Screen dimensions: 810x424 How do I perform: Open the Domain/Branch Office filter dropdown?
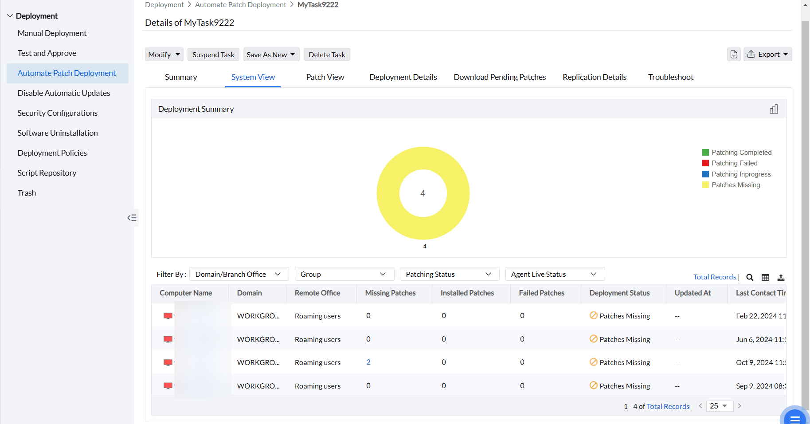click(239, 274)
